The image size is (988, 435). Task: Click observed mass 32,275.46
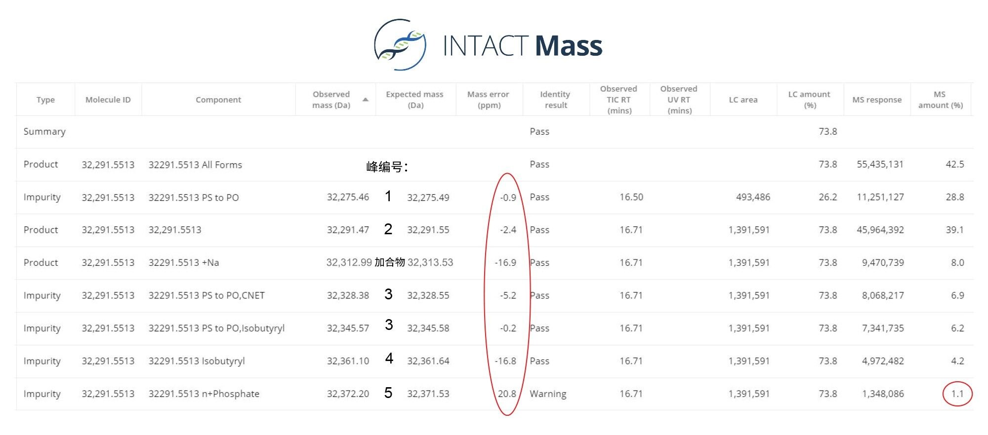tap(348, 197)
